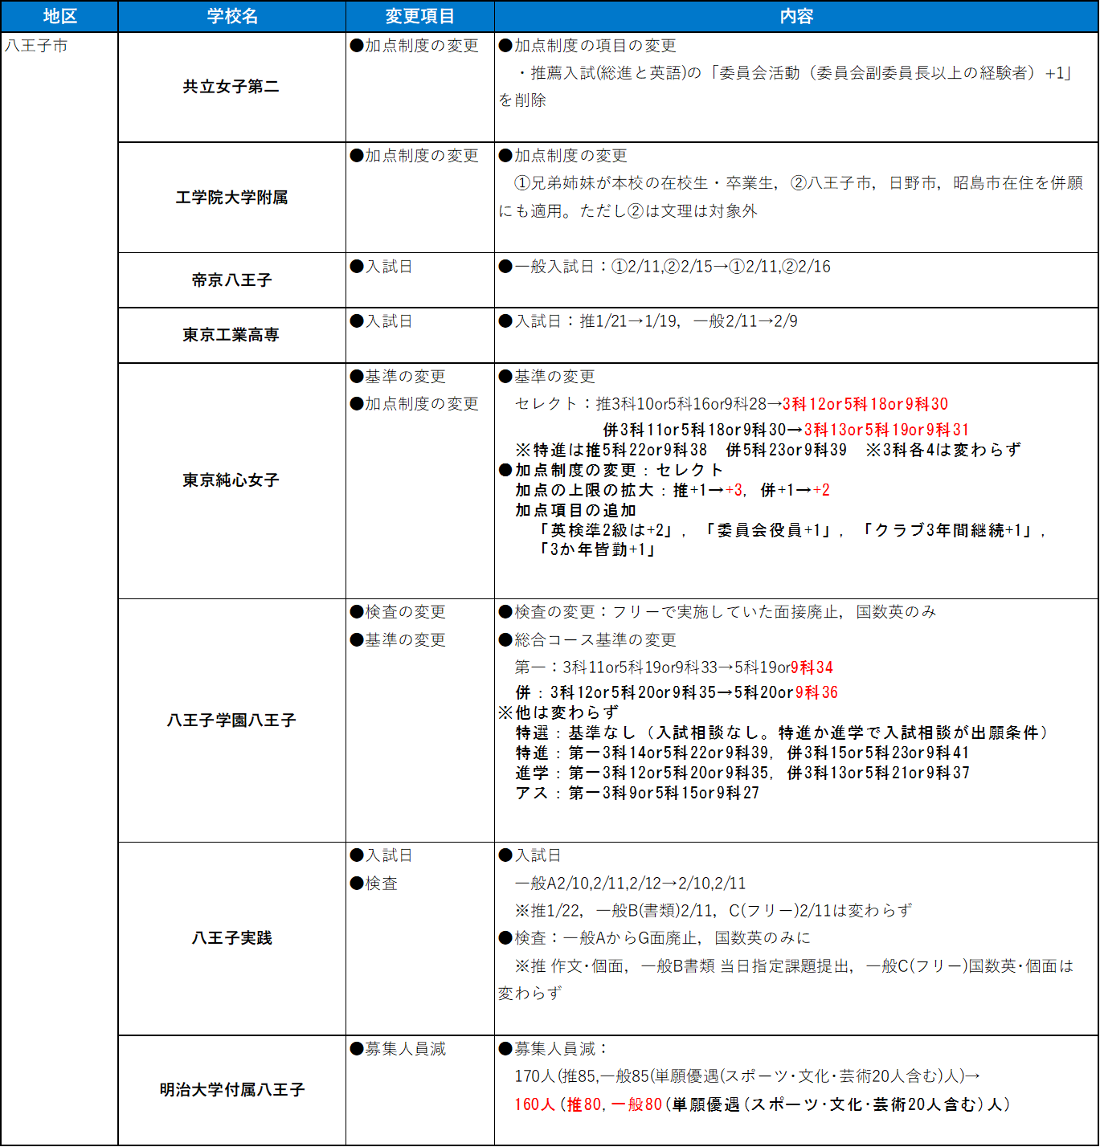Click 基準の変更 in 東京純心女子 change-item cell
This screenshot has width=1100, height=1147.
tap(398, 377)
